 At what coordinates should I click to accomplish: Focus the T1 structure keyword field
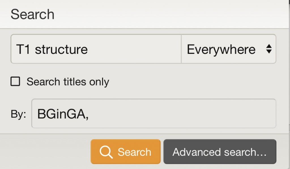tap(96, 49)
